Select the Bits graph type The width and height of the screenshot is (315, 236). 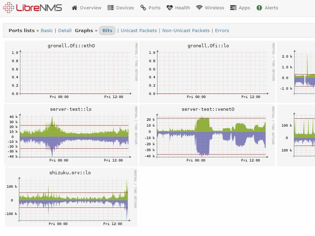click(107, 30)
